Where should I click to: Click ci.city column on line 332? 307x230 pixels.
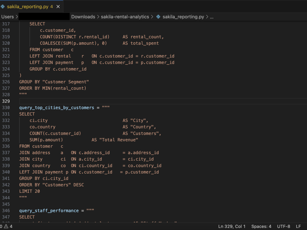coord(39,121)
